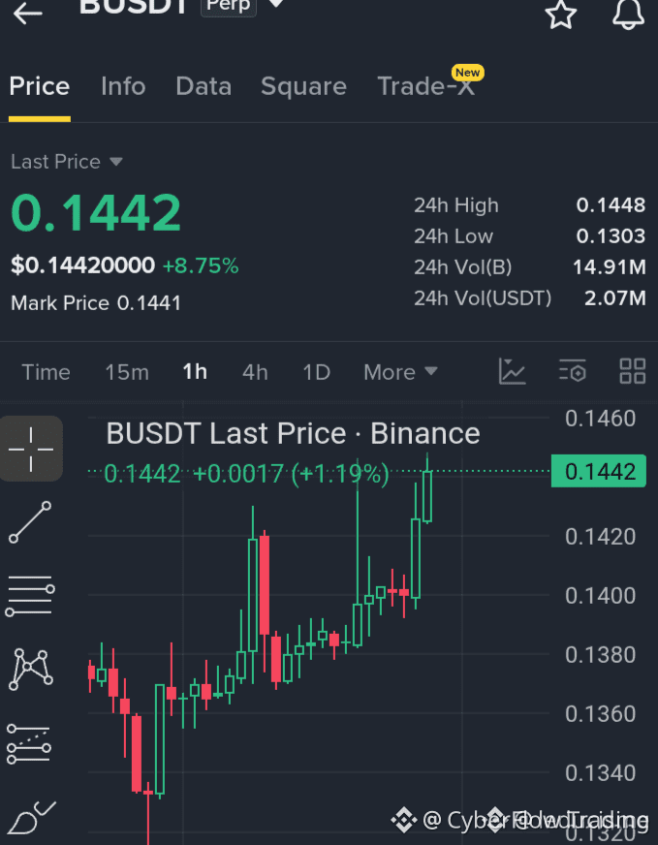Tap the +8.75% price change

tap(201, 266)
